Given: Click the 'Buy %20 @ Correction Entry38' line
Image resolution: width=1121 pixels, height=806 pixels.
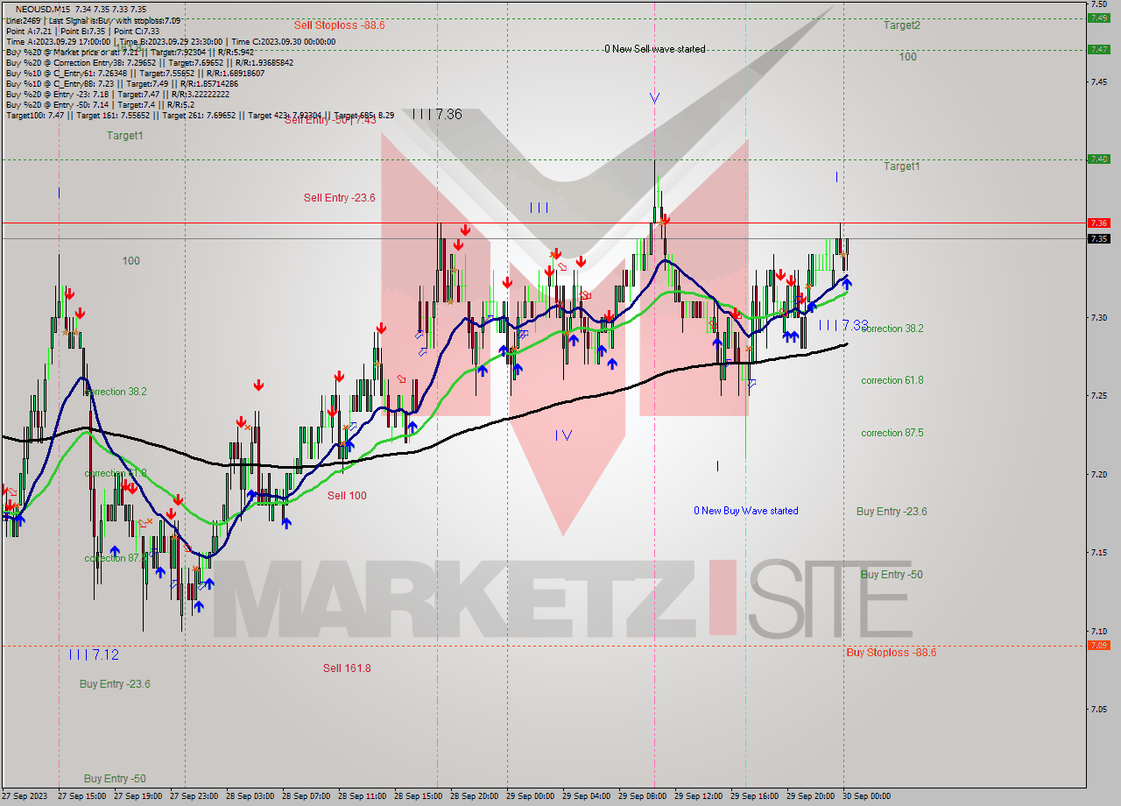Looking at the screenshot, I should (x=149, y=62).
